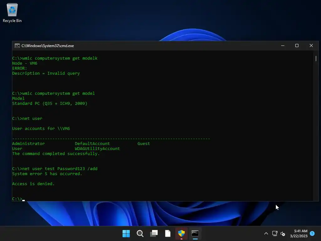This screenshot has height=241, width=321.
Task: Click the muted volume tray icon
Action: pos(283,233)
